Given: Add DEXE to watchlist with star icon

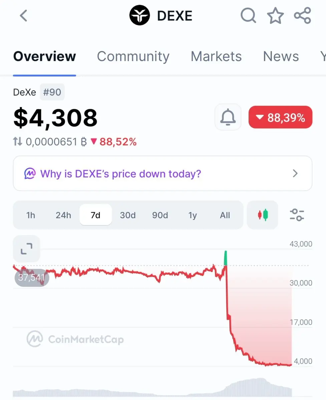Looking at the screenshot, I should pos(275,16).
